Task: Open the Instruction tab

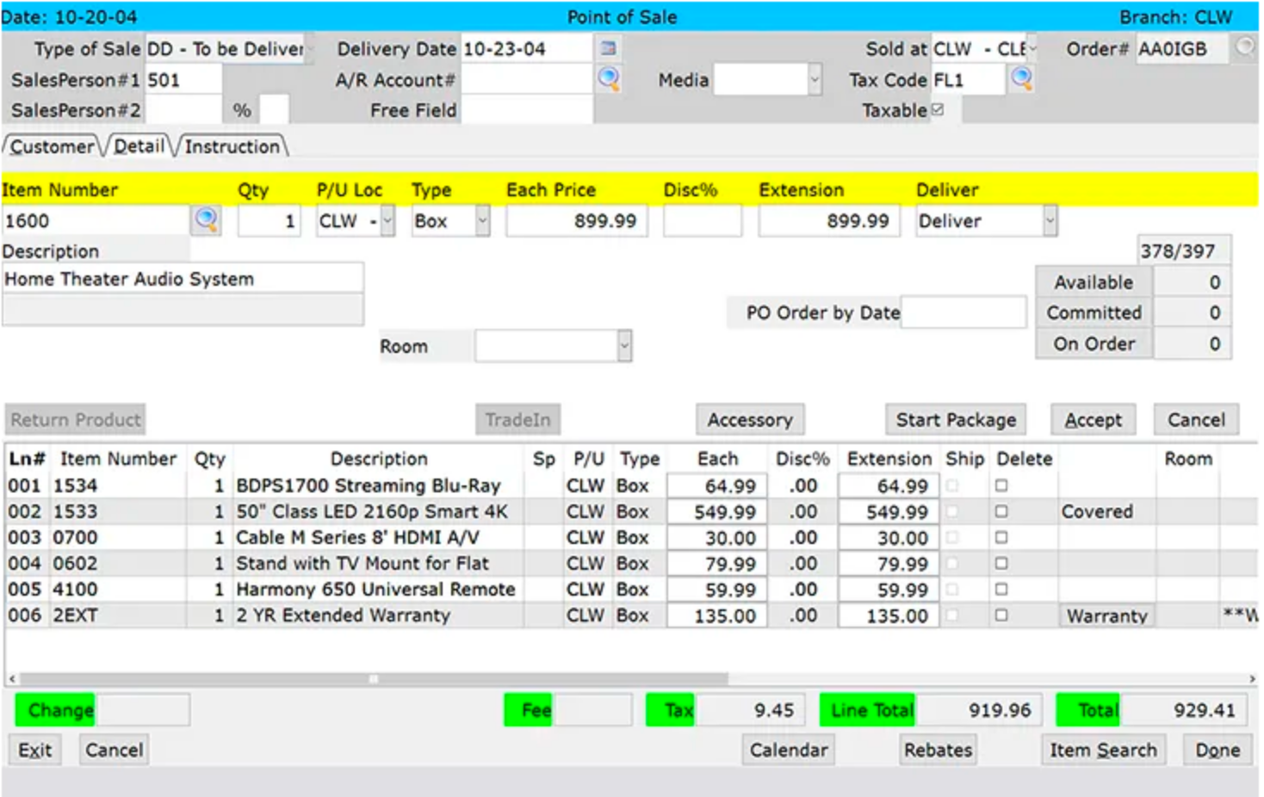Action: [x=232, y=146]
